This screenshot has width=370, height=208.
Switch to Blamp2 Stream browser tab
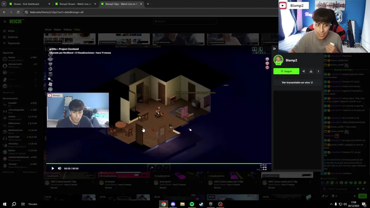tap(75, 4)
